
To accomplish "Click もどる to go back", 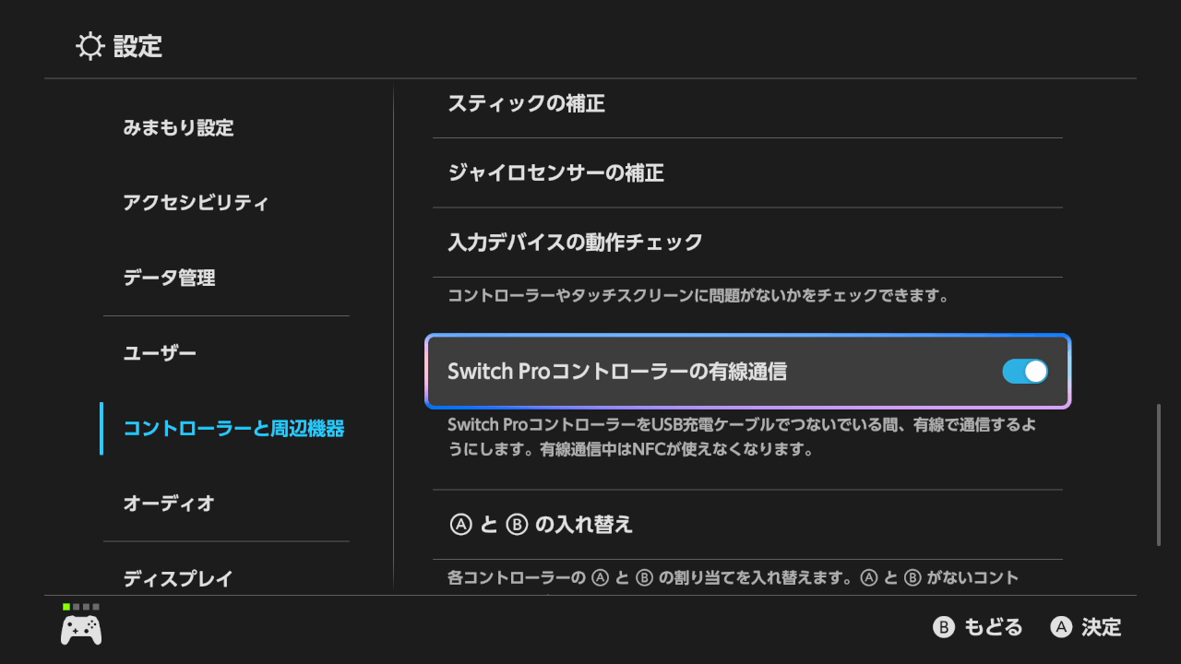I will [x=994, y=628].
